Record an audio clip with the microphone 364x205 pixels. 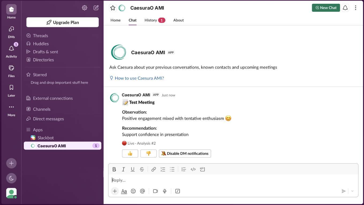tap(165, 191)
